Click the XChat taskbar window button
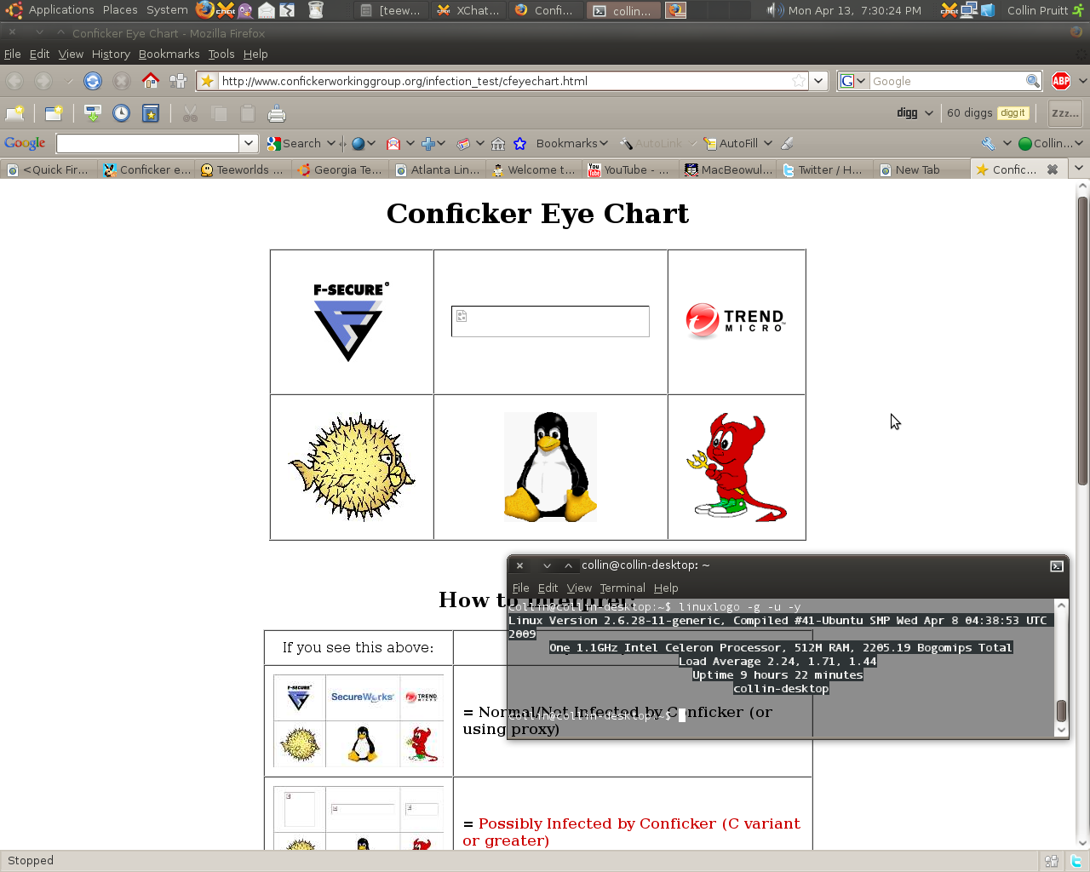The image size is (1090, 872). pos(468,10)
